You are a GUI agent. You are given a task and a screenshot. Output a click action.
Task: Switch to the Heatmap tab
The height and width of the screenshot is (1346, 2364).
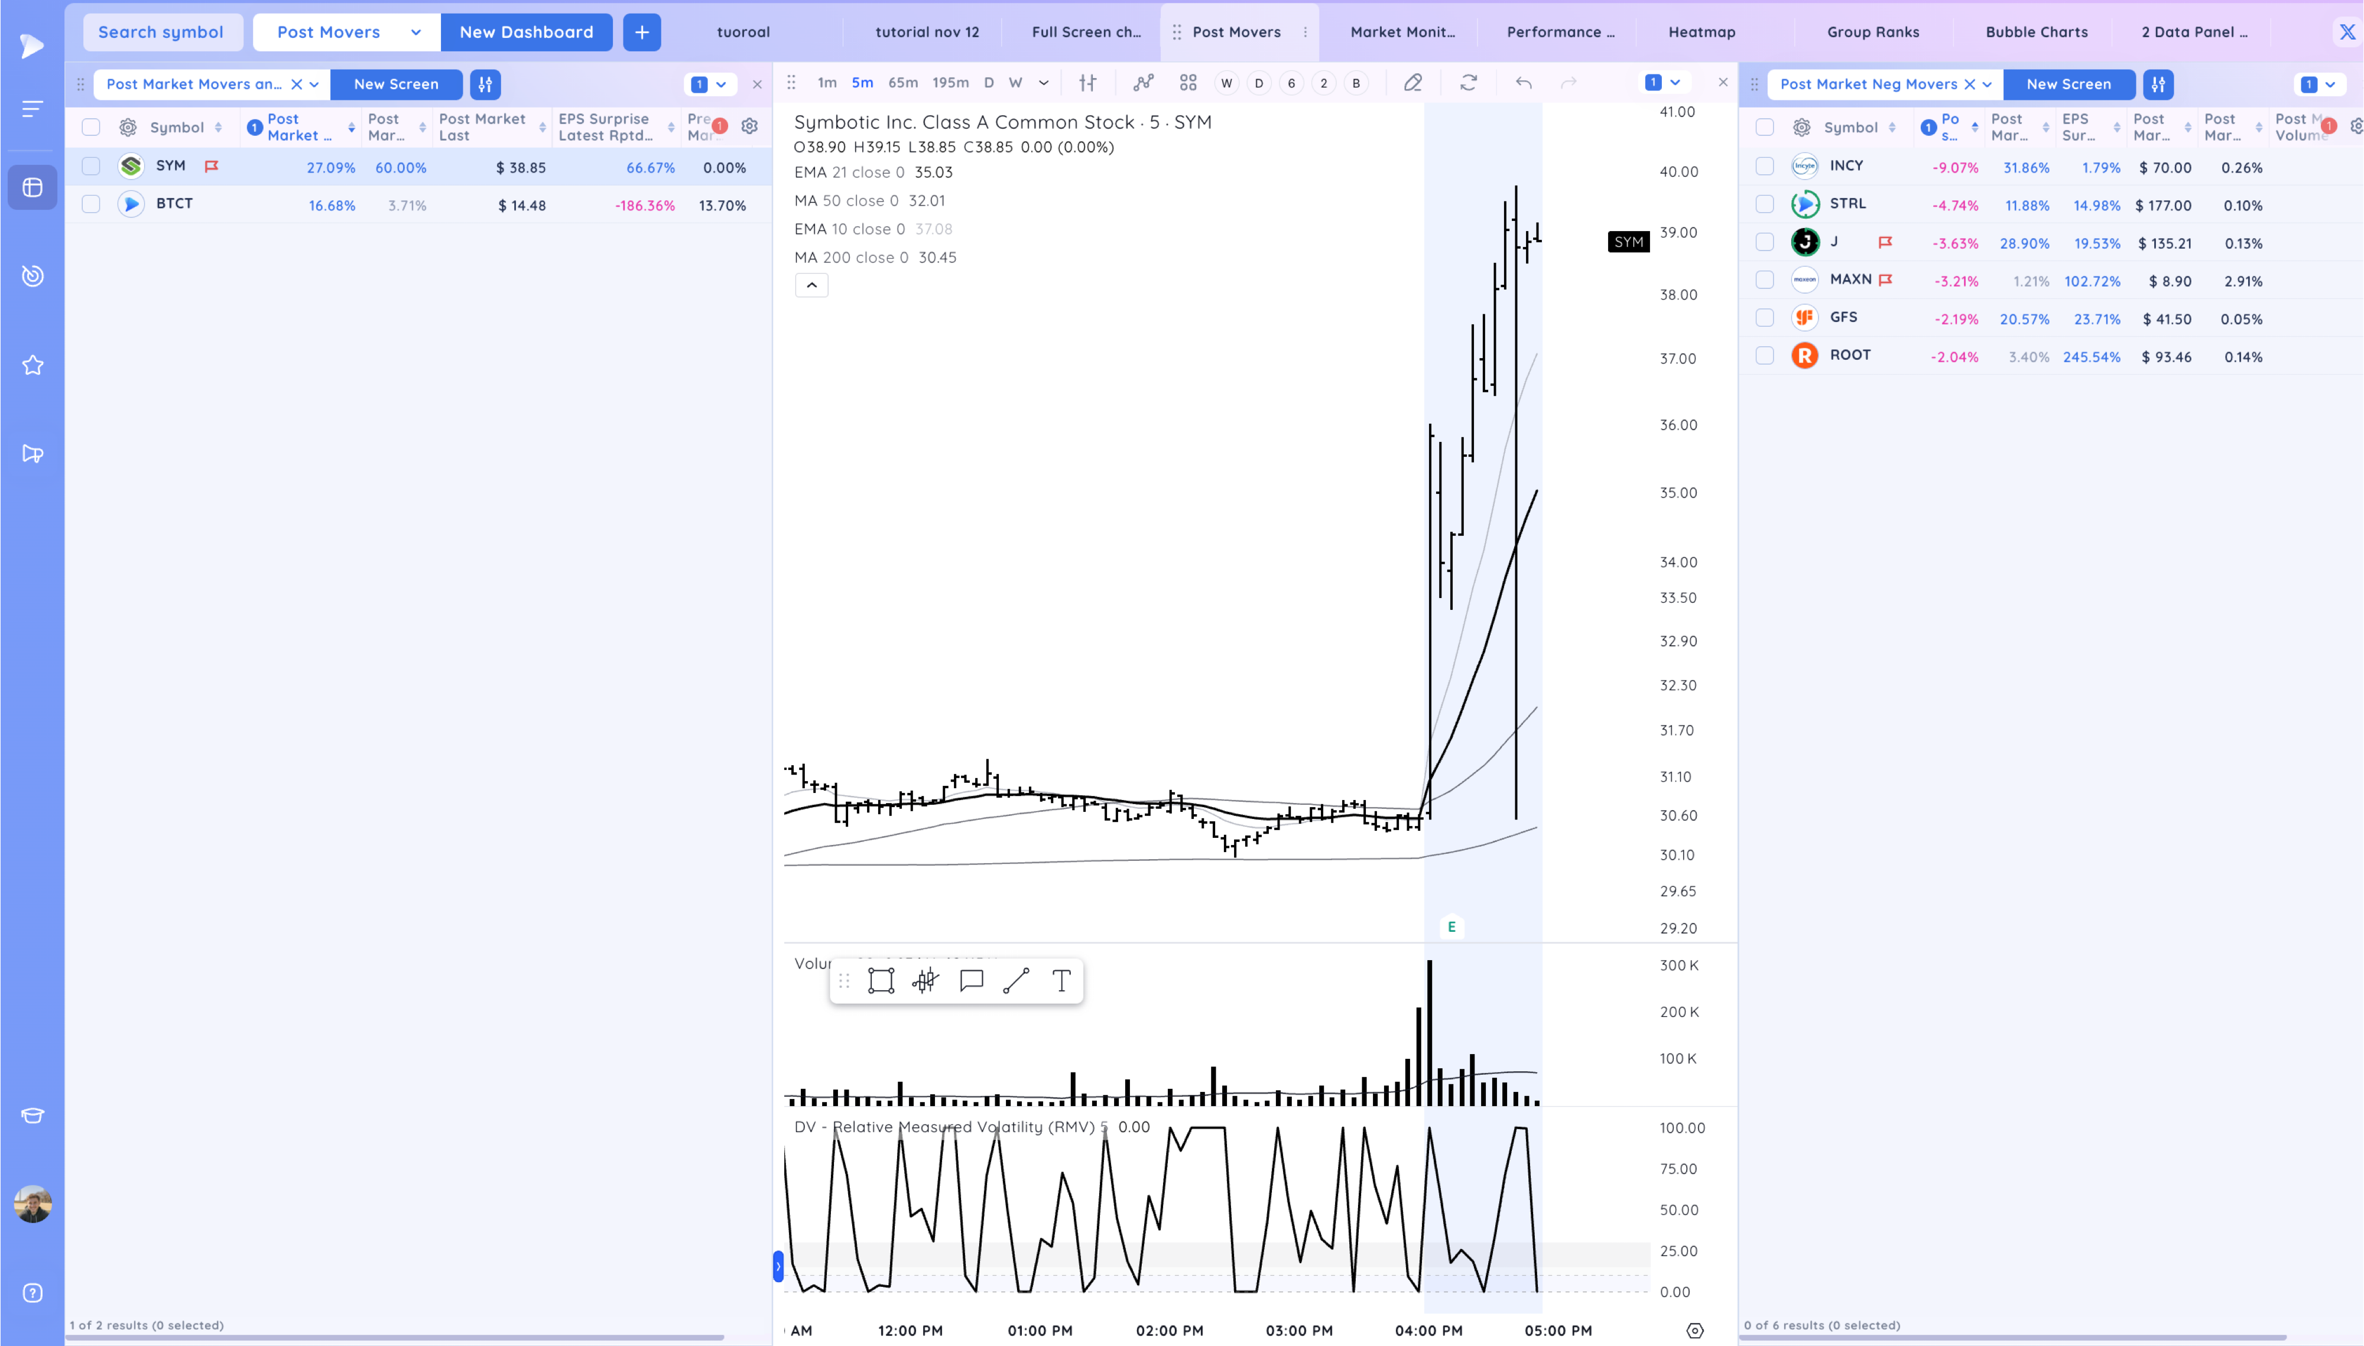tap(1702, 32)
